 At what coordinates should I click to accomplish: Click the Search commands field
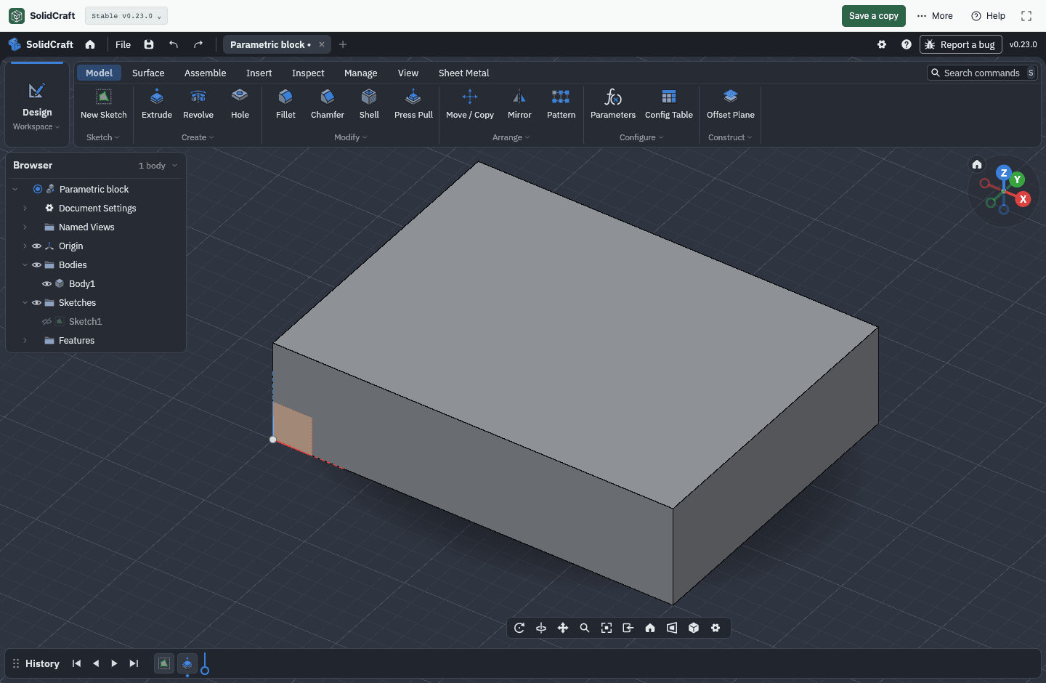(982, 73)
